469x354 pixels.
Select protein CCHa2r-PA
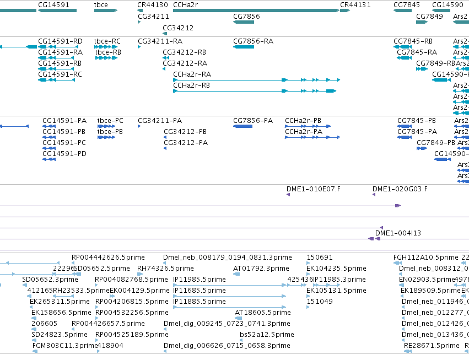[304, 132]
